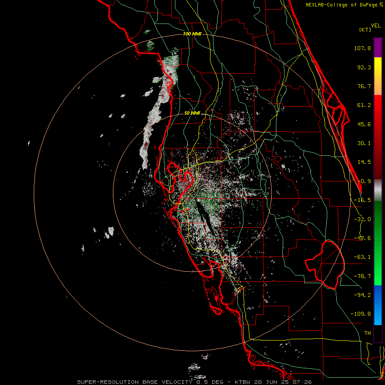The width and height of the screenshot is (385, 385).
Task: Click the -0.9 legend value
Action: pos(364,181)
